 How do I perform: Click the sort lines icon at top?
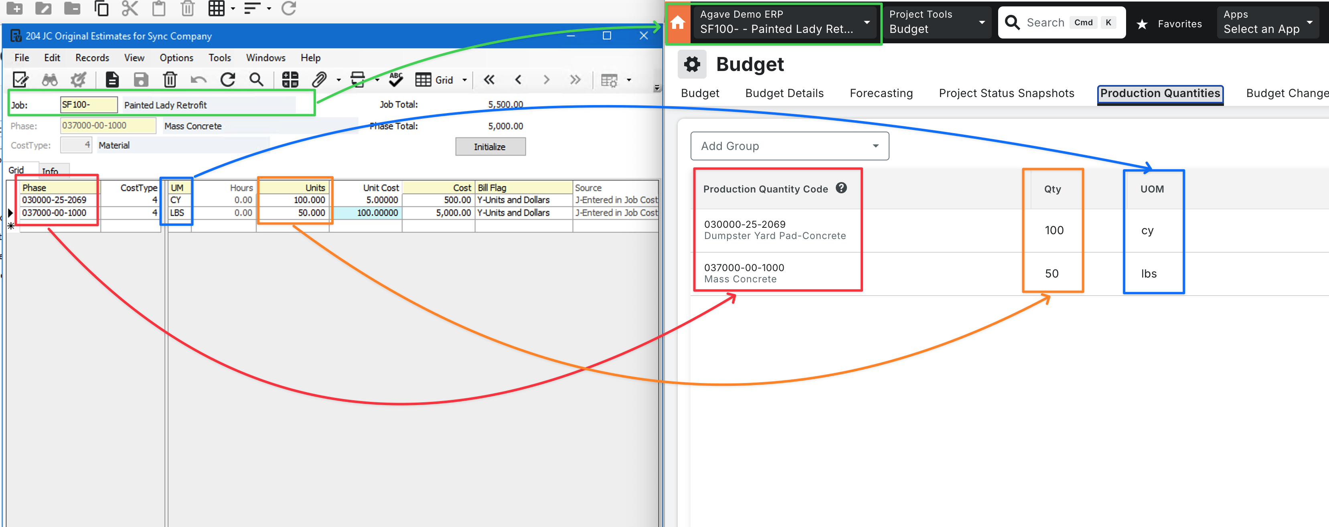(252, 8)
